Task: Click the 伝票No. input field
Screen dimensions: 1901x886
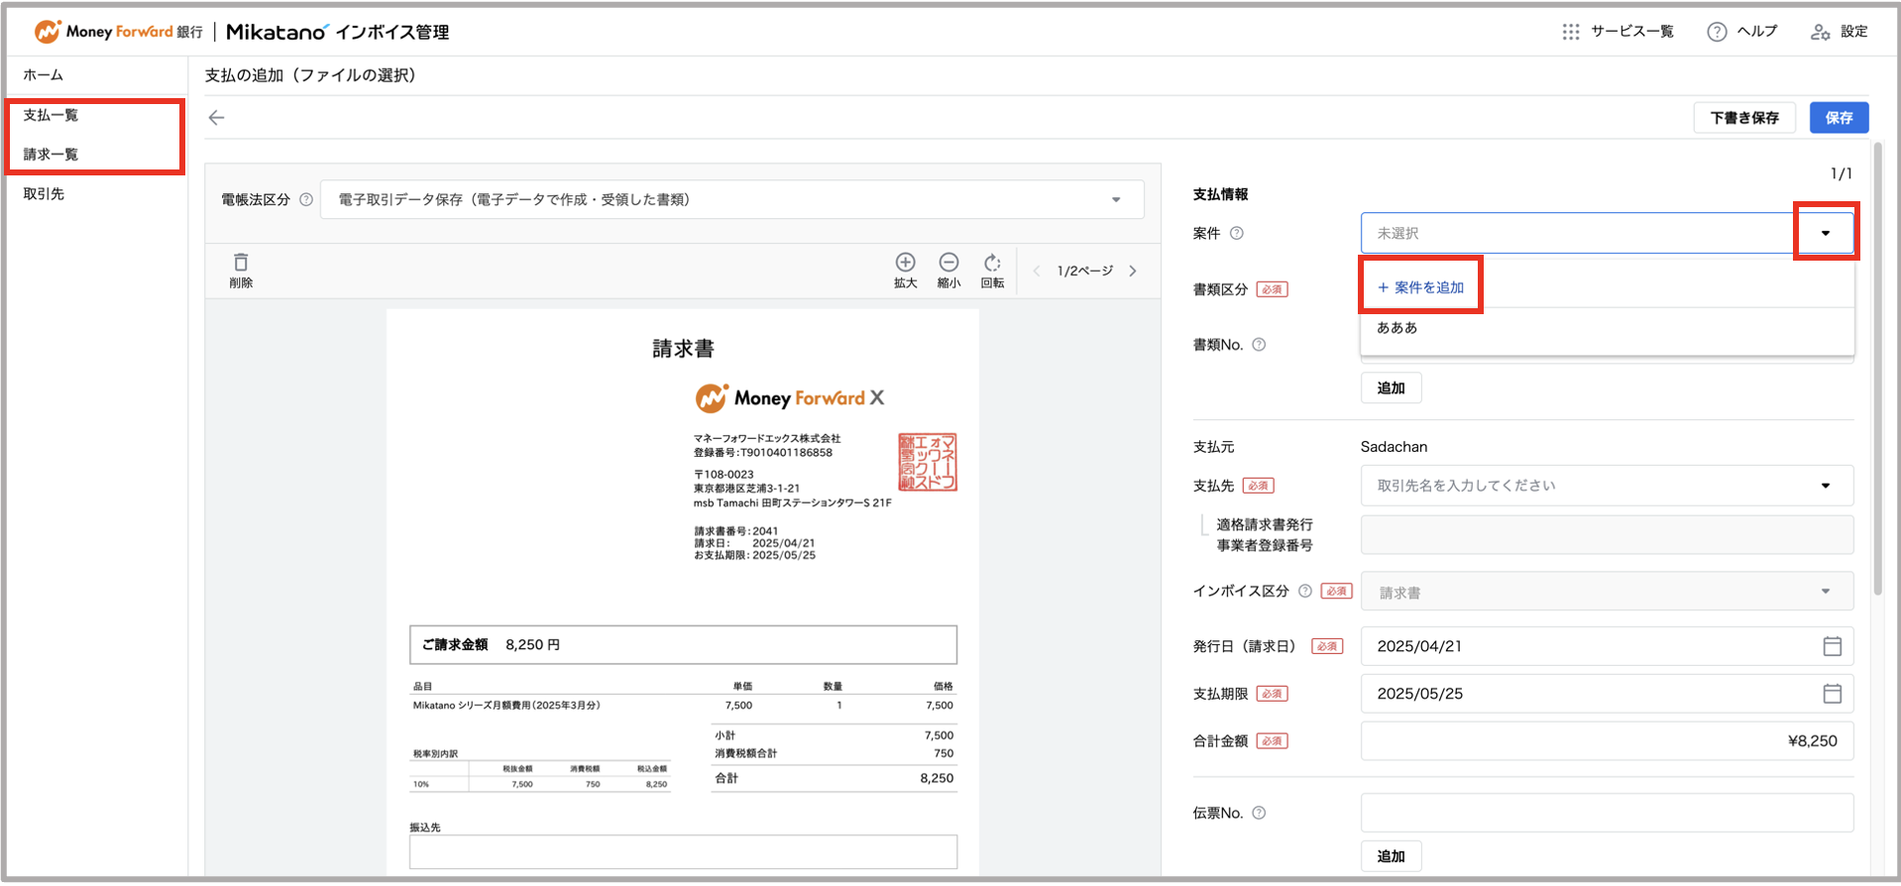Action: 1607,813
